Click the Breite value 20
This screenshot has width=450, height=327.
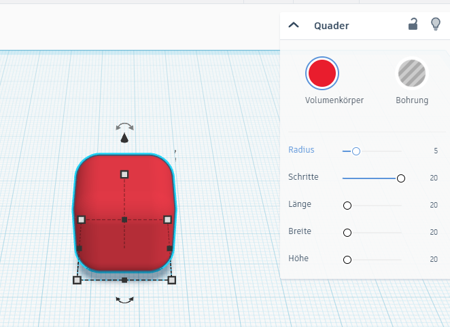tap(434, 232)
